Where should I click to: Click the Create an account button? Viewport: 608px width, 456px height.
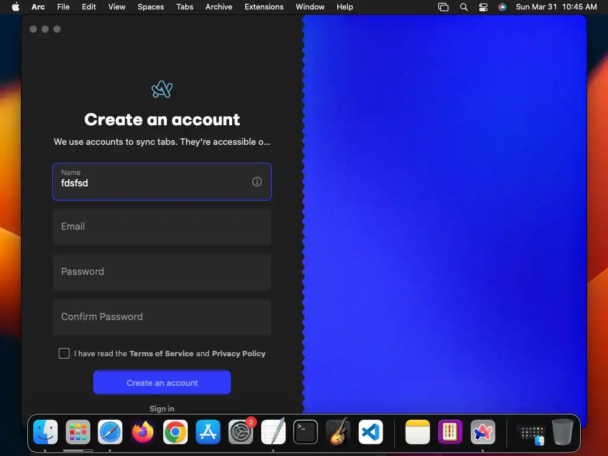(162, 383)
